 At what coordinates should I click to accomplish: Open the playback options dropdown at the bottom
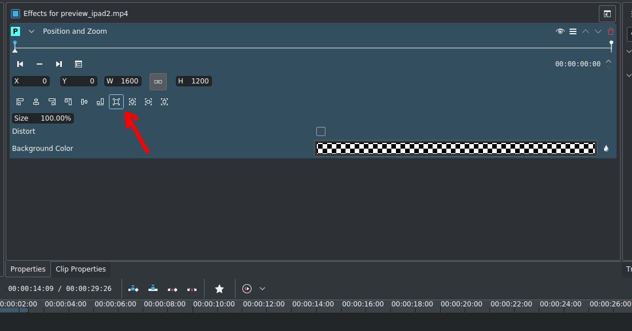tap(262, 289)
